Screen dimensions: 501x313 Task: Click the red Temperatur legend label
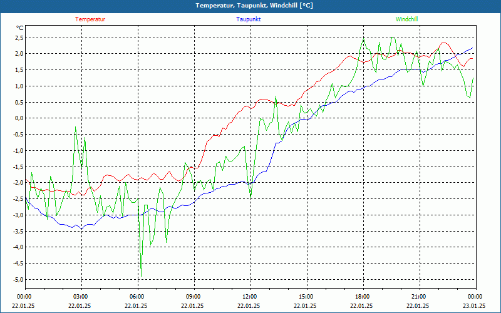tap(90, 19)
